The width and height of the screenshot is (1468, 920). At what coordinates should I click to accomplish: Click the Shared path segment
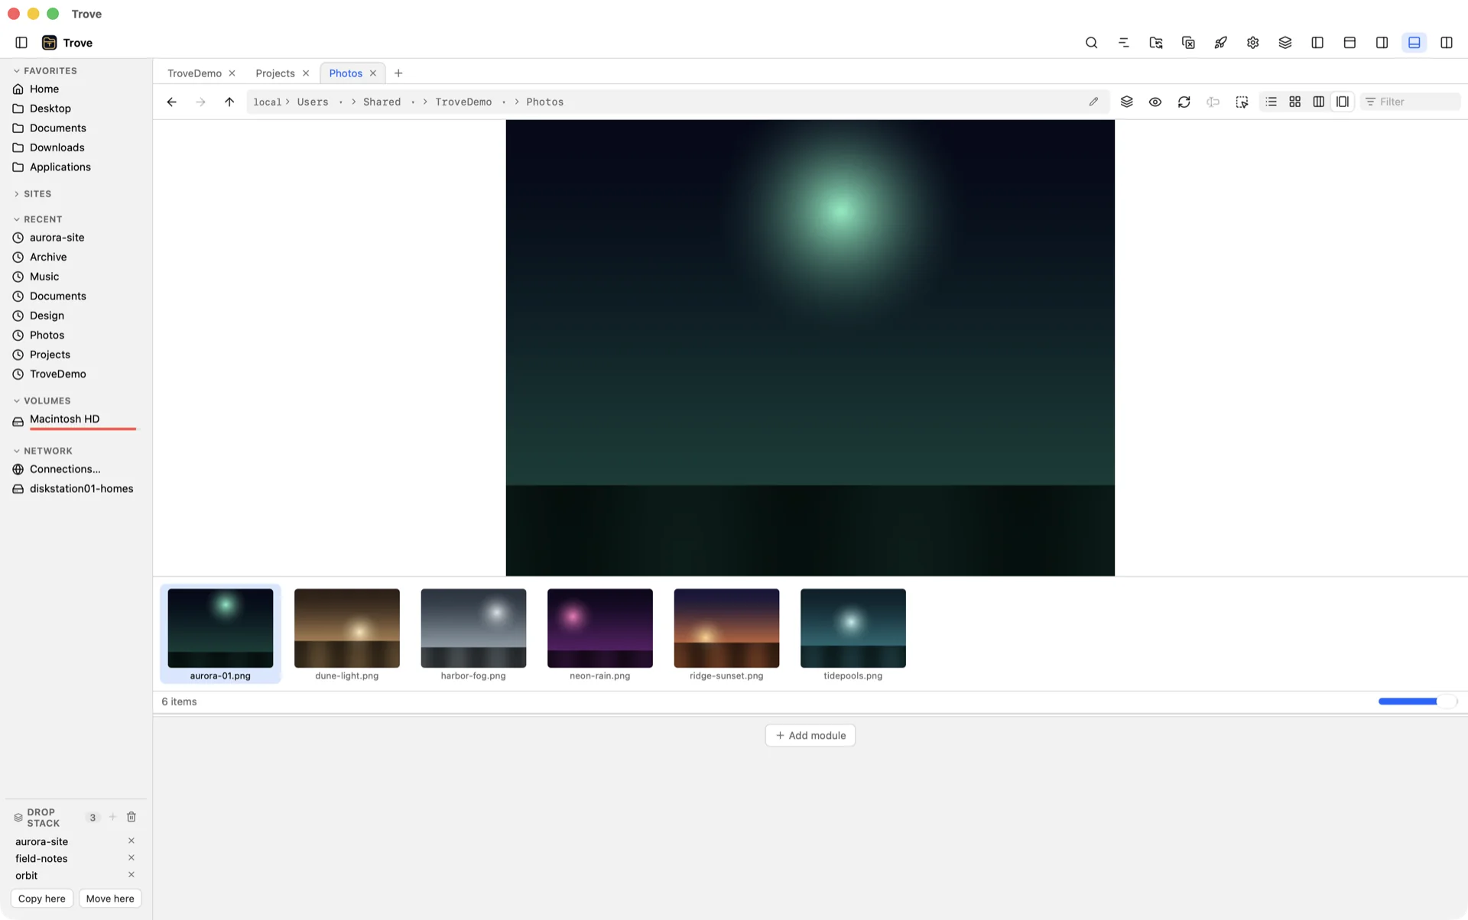click(x=382, y=102)
